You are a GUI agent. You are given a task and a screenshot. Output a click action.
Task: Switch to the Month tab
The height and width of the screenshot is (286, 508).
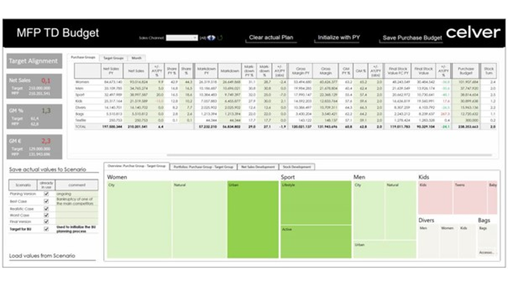pyautogui.click(x=136, y=58)
